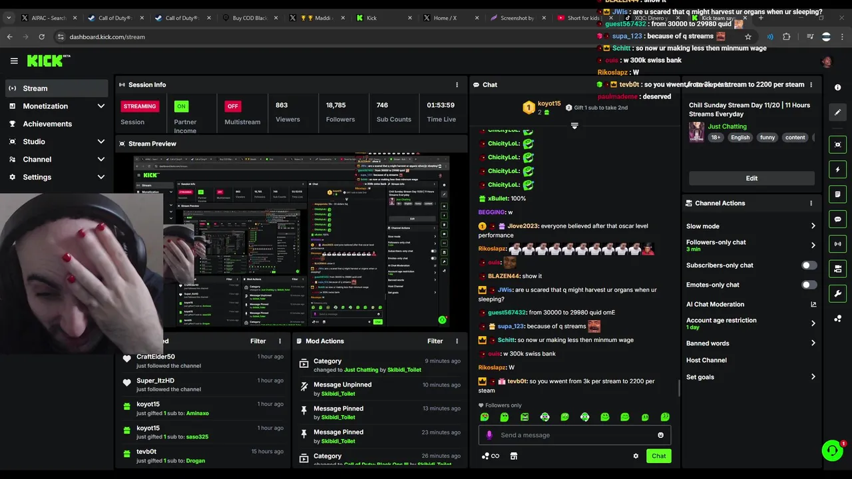
Task: Click the info icon in right toolbar
Action: click(837, 88)
